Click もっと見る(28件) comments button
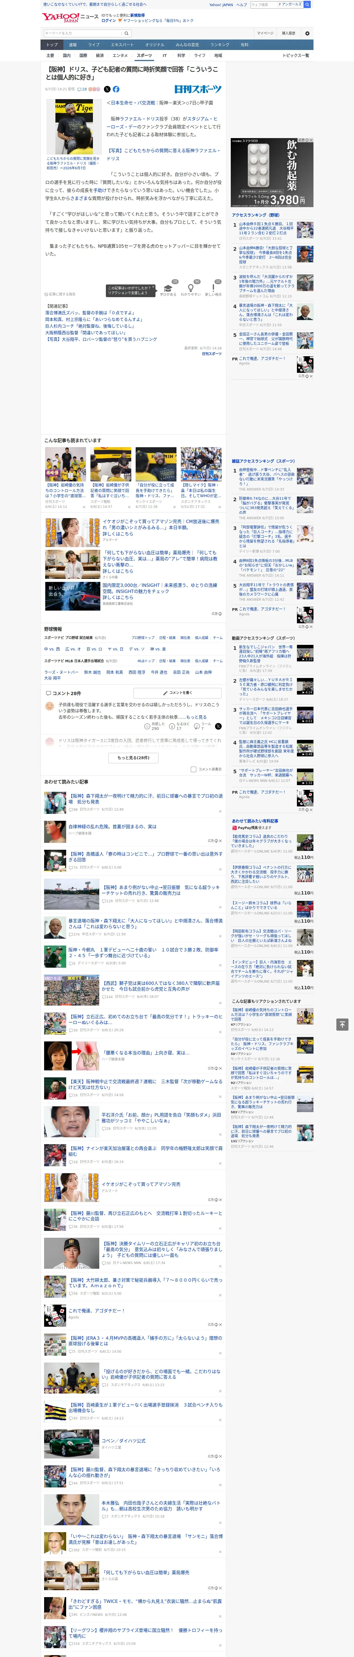This screenshot has height=1657, width=354. click(x=134, y=758)
